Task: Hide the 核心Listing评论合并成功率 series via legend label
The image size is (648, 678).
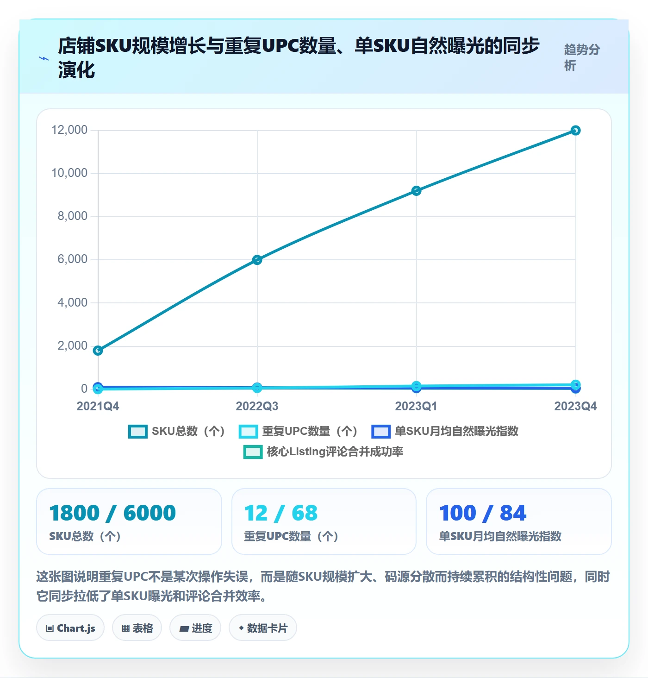Action: point(335,452)
